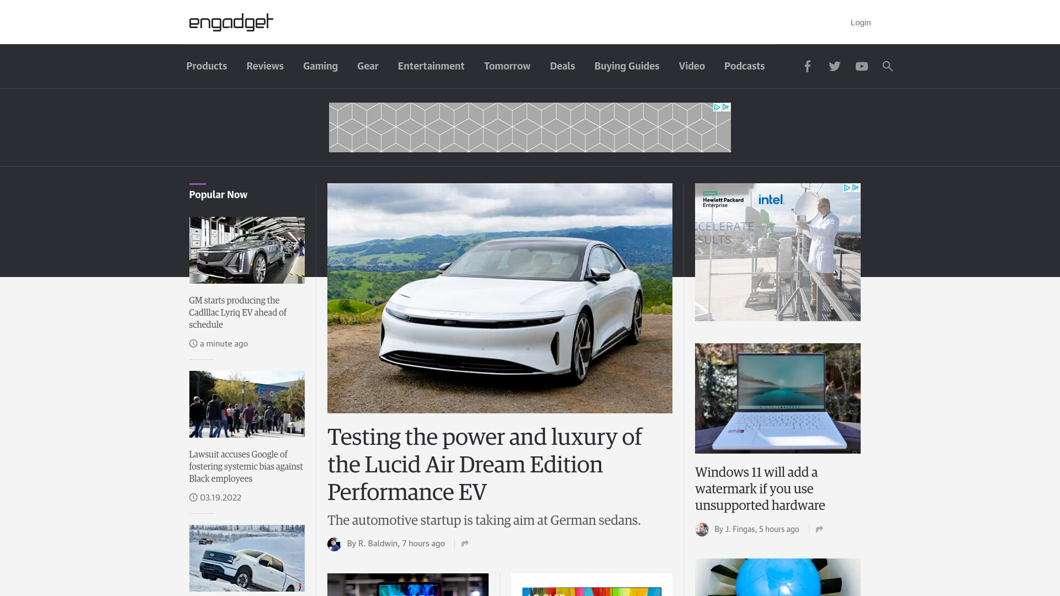Open the Deals section

[563, 66]
